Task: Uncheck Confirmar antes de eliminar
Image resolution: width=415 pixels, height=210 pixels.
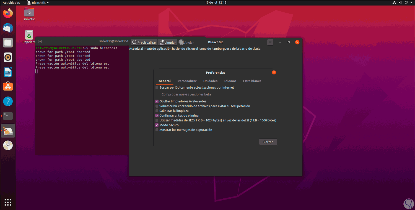Action: pyautogui.click(x=157, y=116)
